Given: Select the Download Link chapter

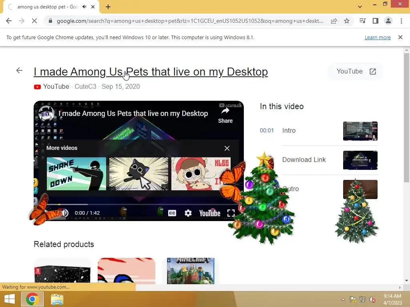Looking at the screenshot, I should coord(304,160).
